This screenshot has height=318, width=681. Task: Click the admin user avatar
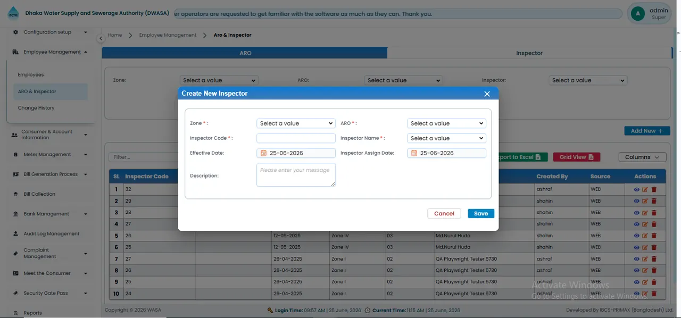click(x=637, y=14)
